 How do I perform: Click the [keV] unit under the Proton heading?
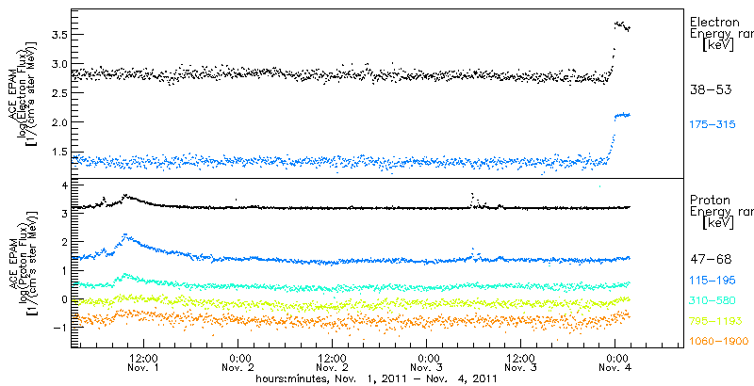click(717, 223)
